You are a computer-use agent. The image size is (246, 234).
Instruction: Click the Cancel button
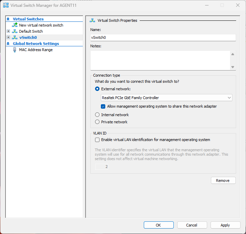pos(192,225)
